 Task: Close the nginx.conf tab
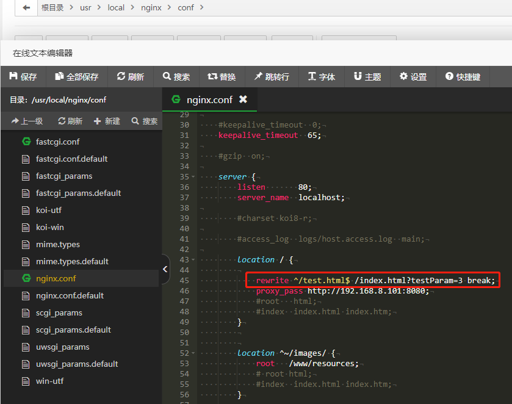point(243,99)
